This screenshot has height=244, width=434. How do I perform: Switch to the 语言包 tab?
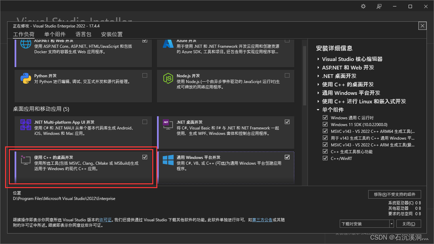click(83, 34)
